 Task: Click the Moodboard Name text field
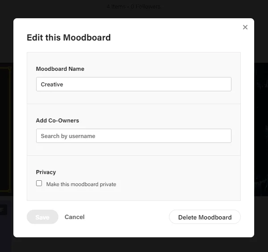click(x=133, y=84)
